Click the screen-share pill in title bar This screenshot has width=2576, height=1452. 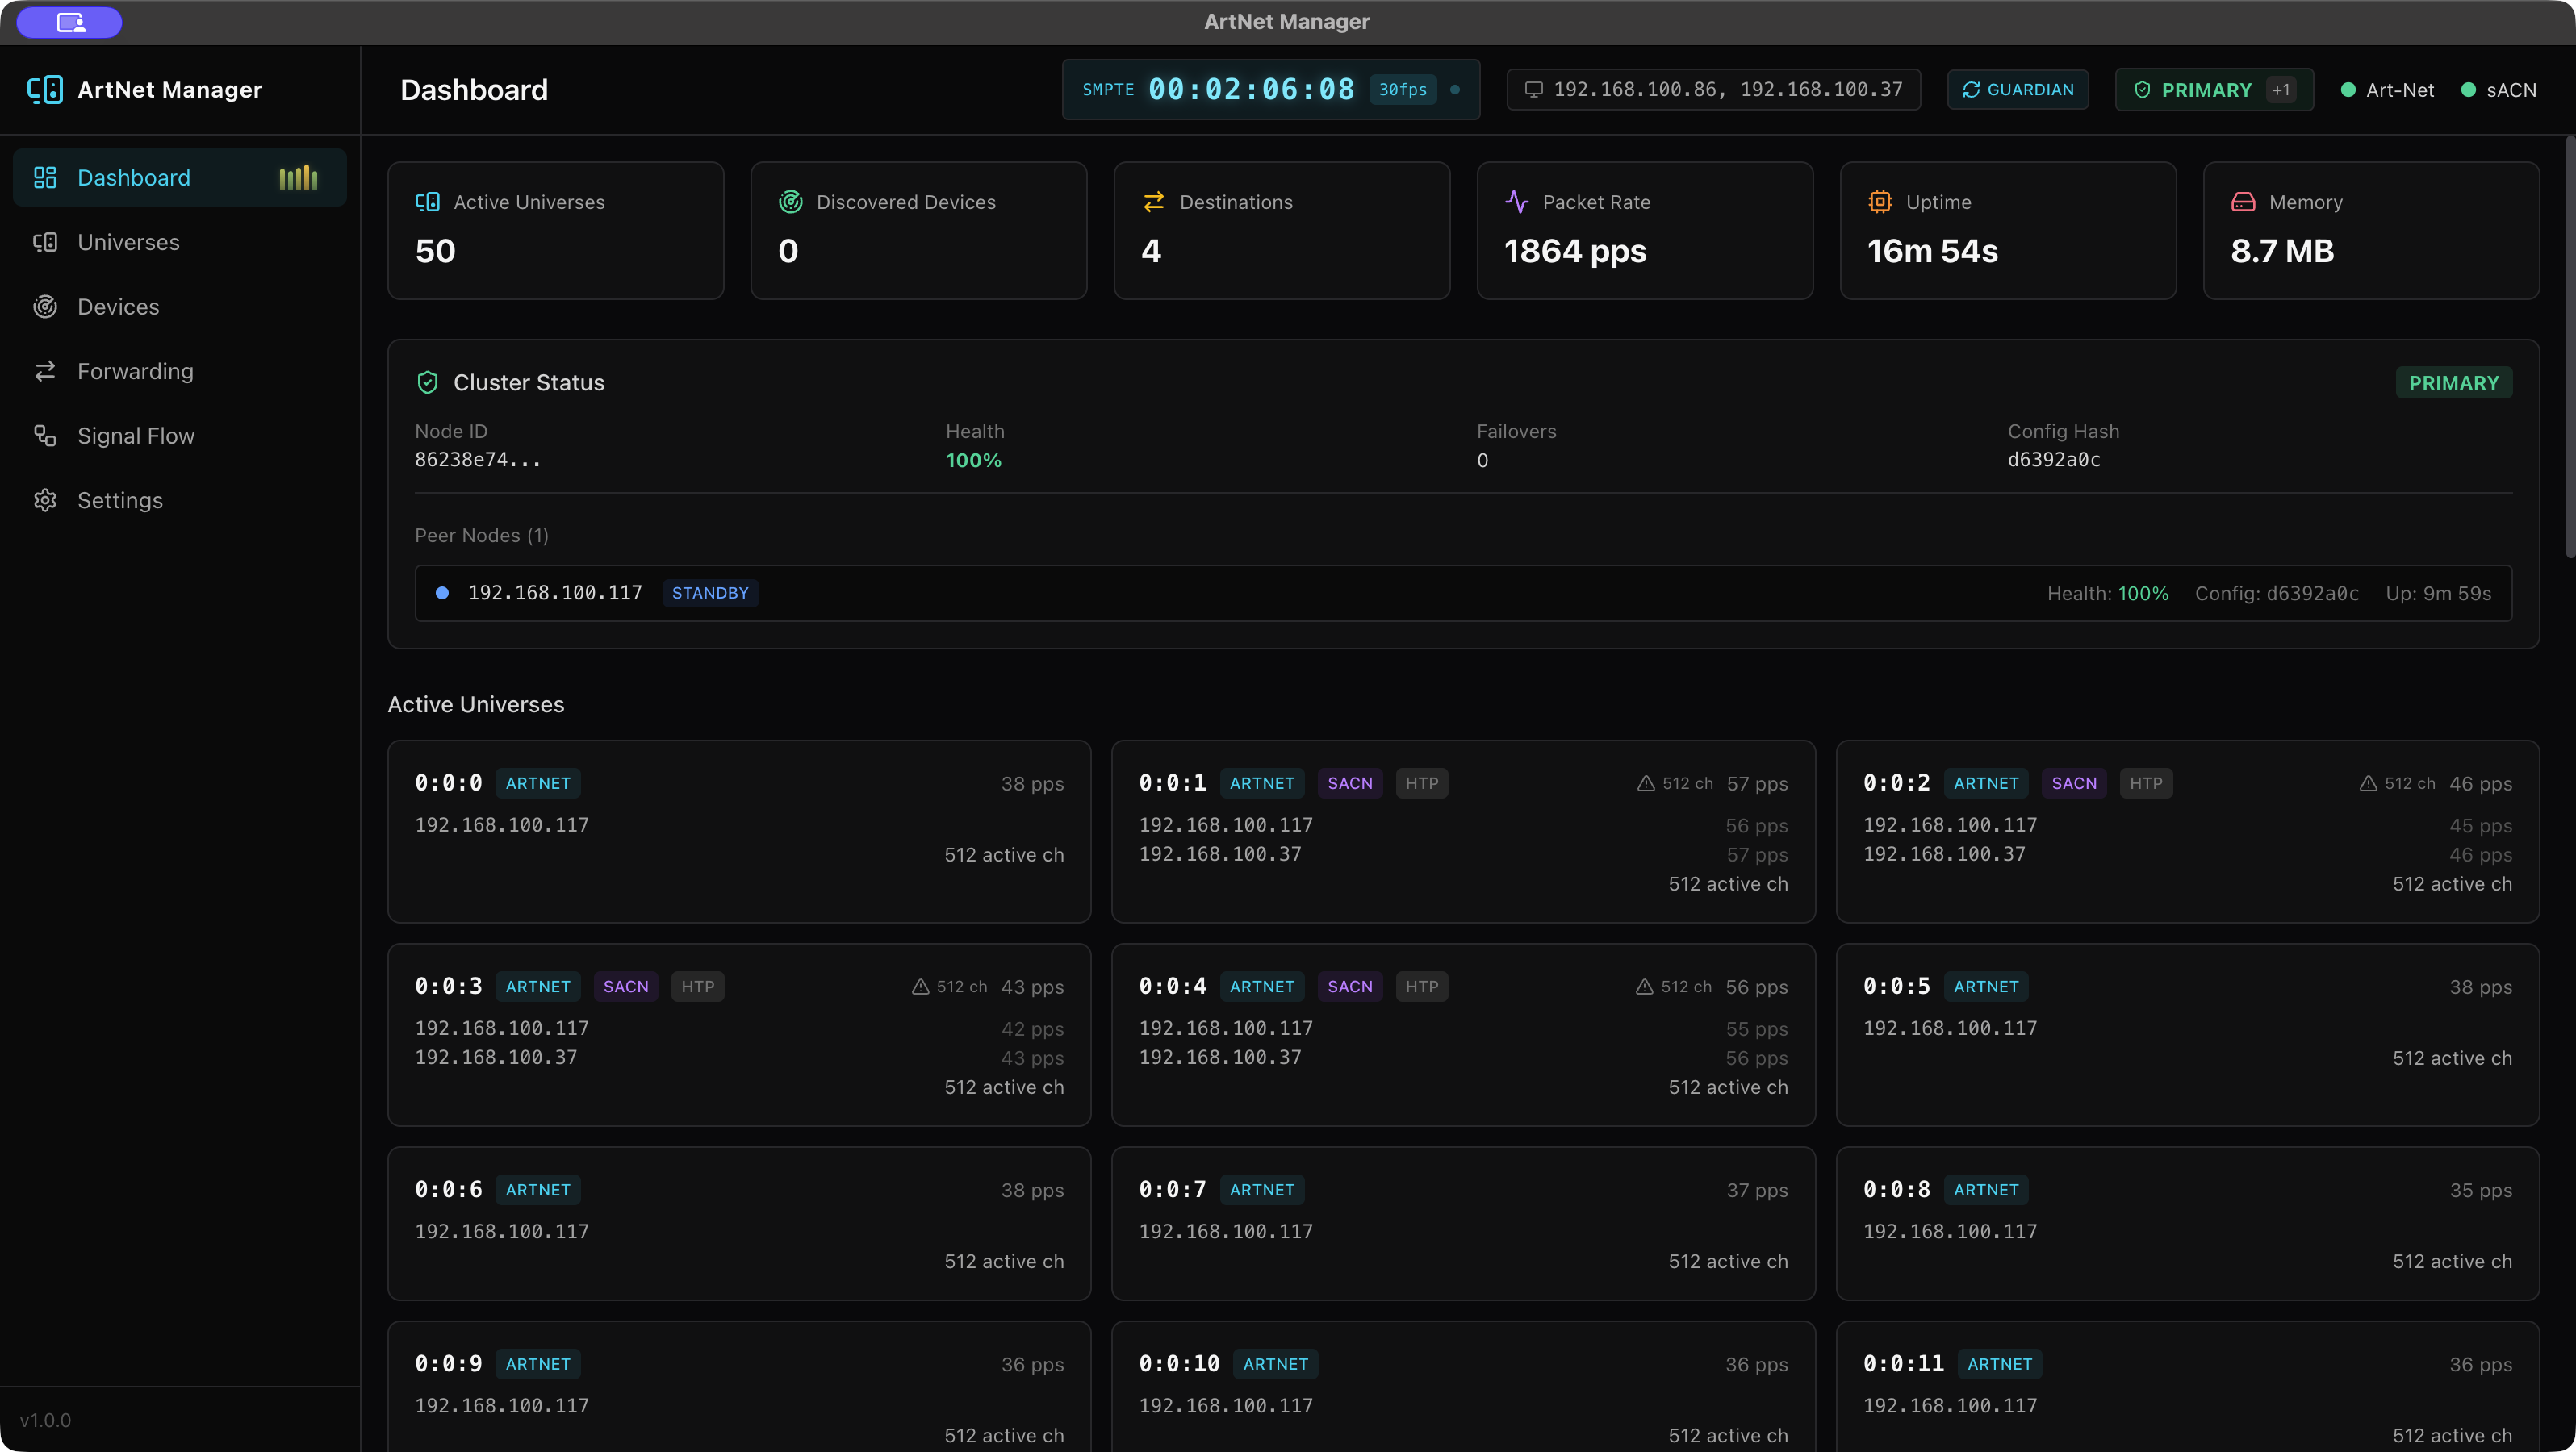[70, 22]
